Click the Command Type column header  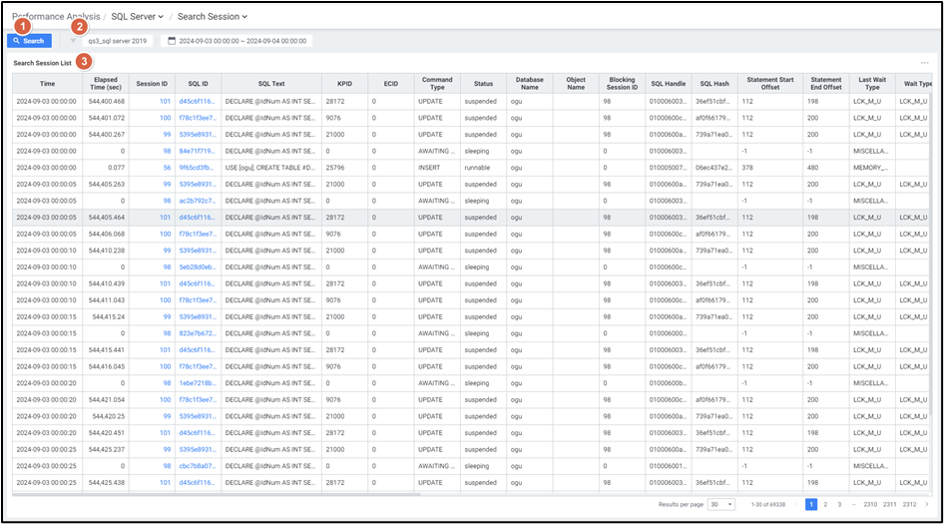coord(437,84)
